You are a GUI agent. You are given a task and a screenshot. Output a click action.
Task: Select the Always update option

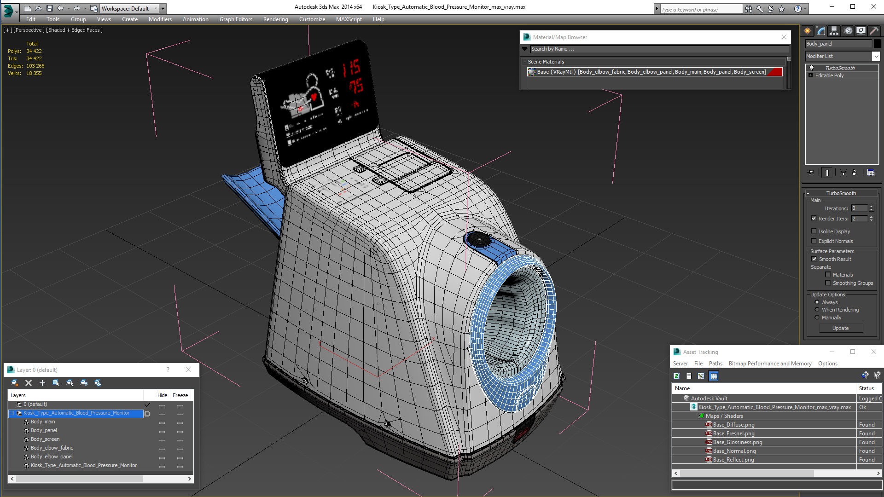point(817,302)
